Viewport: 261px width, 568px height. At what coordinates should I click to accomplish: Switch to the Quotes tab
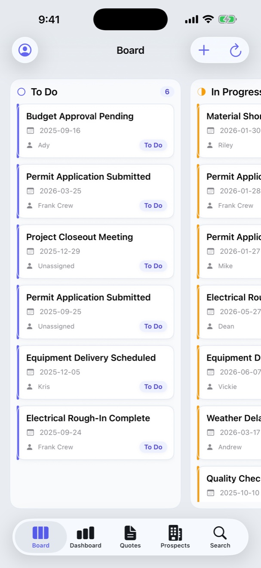[130, 537]
